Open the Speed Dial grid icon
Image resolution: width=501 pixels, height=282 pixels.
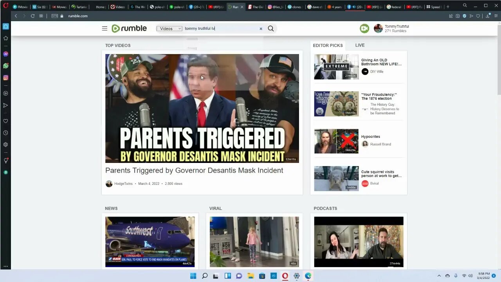[x=41, y=16]
